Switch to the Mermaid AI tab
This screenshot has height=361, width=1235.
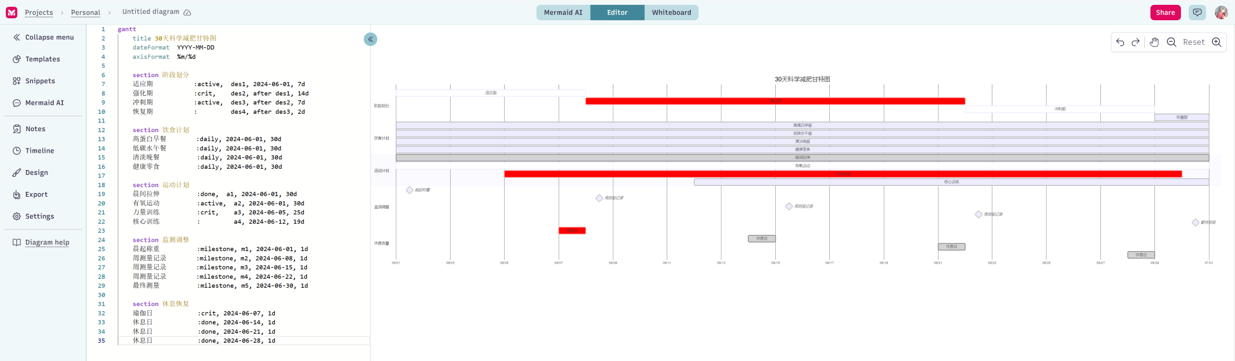(x=563, y=13)
